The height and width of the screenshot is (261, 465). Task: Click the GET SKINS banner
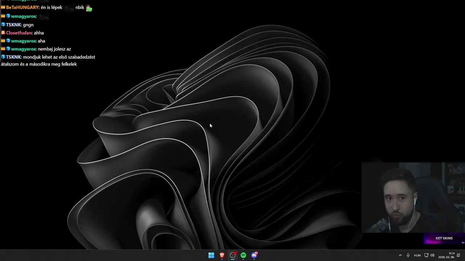coord(444,238)
